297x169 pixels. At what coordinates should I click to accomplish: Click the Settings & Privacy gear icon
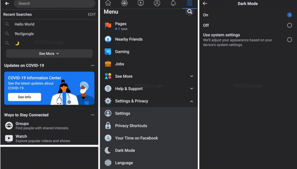pos(108,101)
